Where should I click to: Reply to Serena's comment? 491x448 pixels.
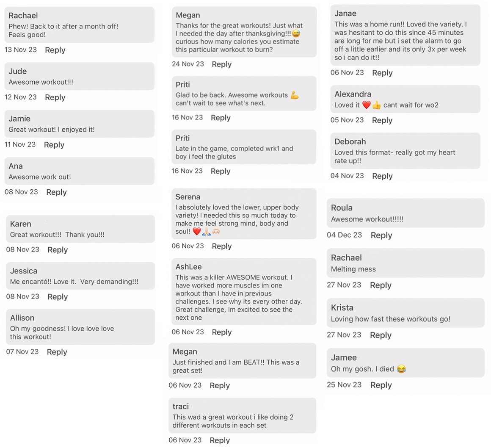tap(221, 246)
